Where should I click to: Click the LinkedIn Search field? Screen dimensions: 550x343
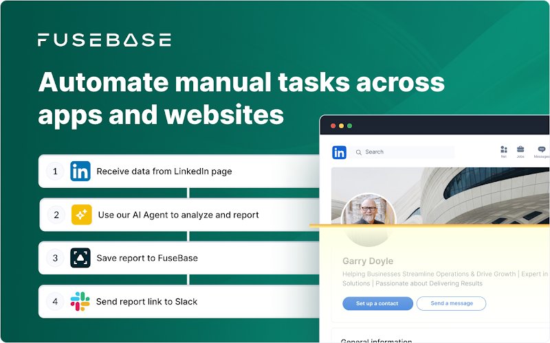click(404, 152)
